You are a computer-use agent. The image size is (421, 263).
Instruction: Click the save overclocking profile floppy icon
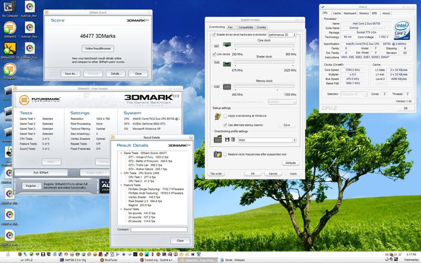tap(226, 140)
